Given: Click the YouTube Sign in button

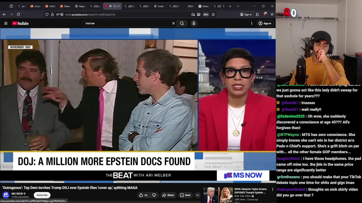Looking at the screenshot, I should point(265,23).
